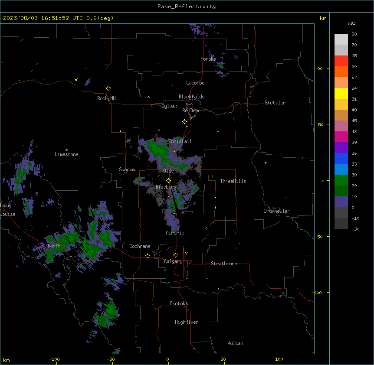
Task: Click the Blackfalds city label
Action: (x=191, y=97)
